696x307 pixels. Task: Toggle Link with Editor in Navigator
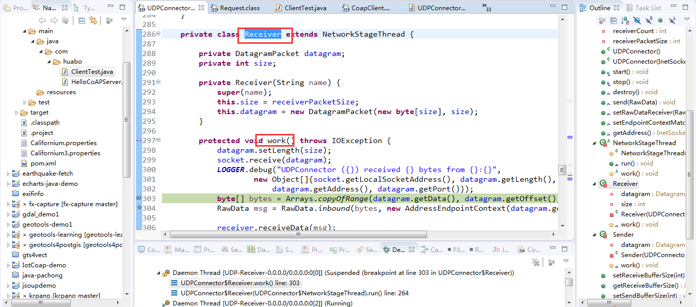(93, 20)
